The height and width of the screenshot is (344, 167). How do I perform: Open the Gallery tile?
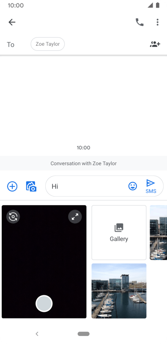pyautogui.click(x=119, y=233)
